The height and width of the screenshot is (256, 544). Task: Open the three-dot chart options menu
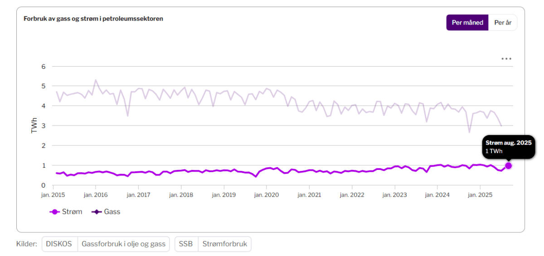tap(506, 59)
